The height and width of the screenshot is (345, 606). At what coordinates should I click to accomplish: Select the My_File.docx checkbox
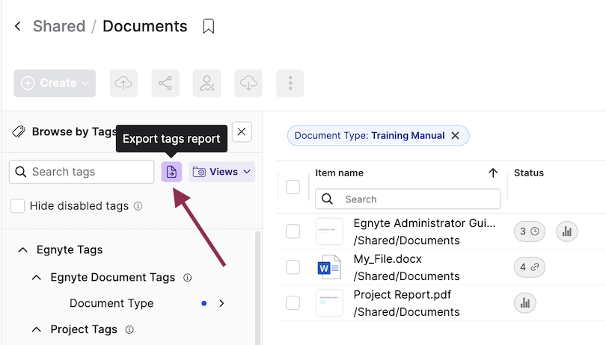(293, 267)
